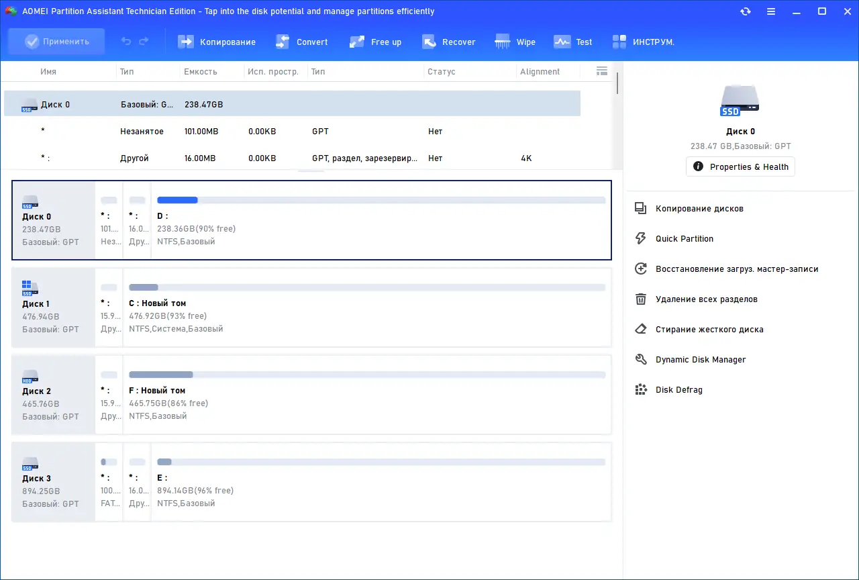Screen dimensions: 859x580
Task: Open the Recover tool
Action: click(449, 42)
